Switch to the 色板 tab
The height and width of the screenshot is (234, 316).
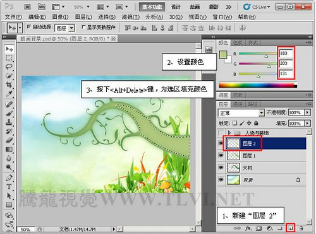pyautogui.click(x=238, y=43)
